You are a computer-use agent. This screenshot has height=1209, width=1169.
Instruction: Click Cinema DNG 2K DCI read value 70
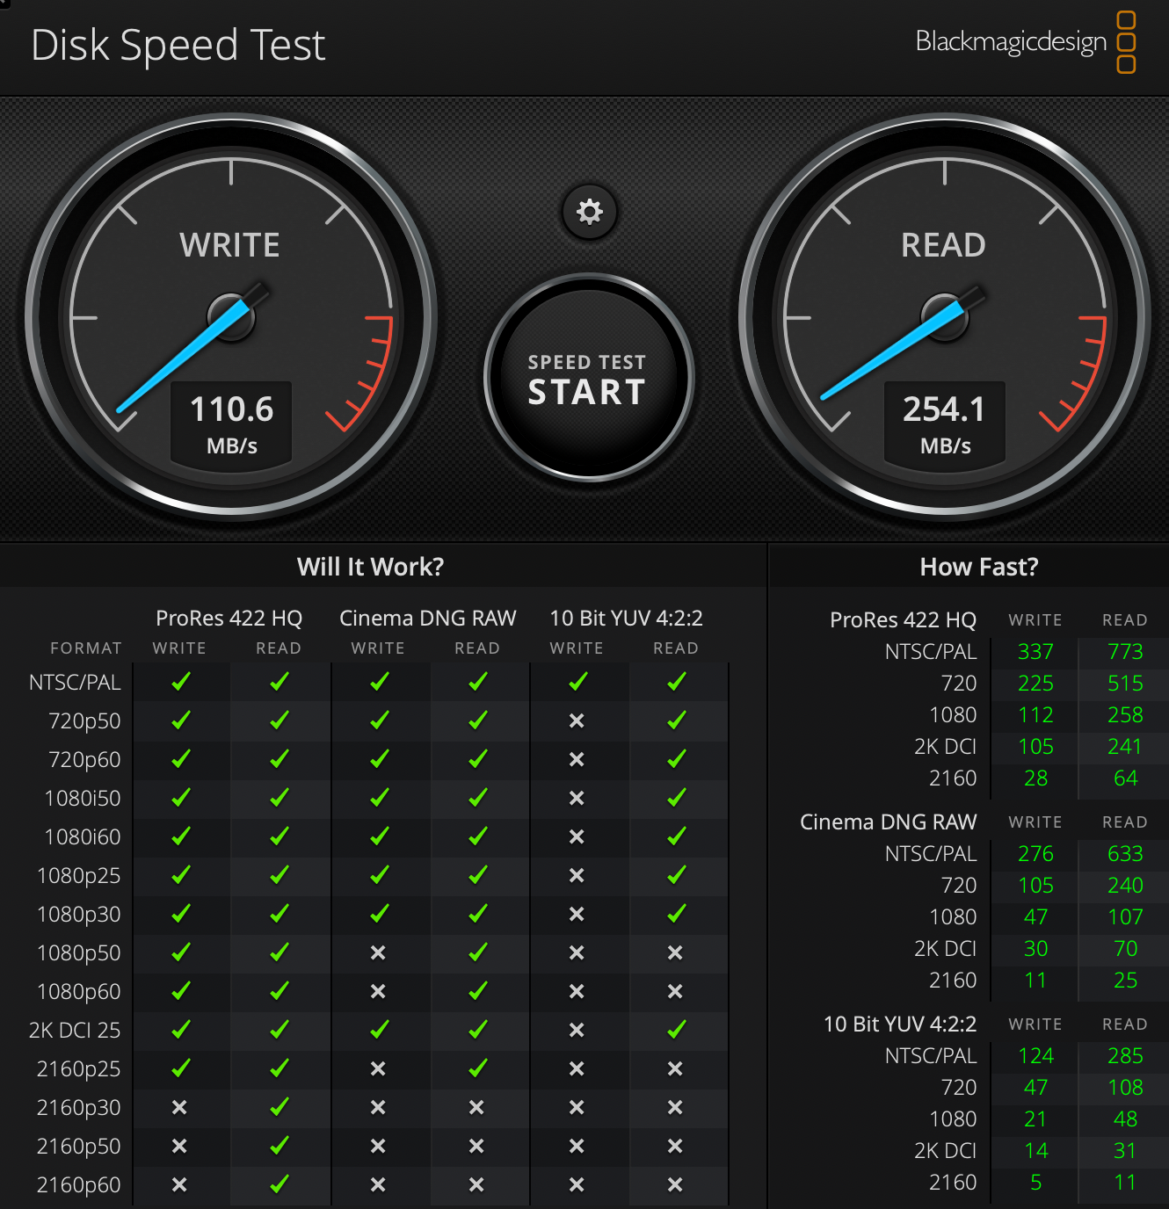tap(1126, 949)
